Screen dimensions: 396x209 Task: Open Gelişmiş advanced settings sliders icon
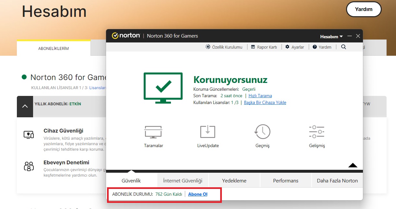(x=317, y=132)
